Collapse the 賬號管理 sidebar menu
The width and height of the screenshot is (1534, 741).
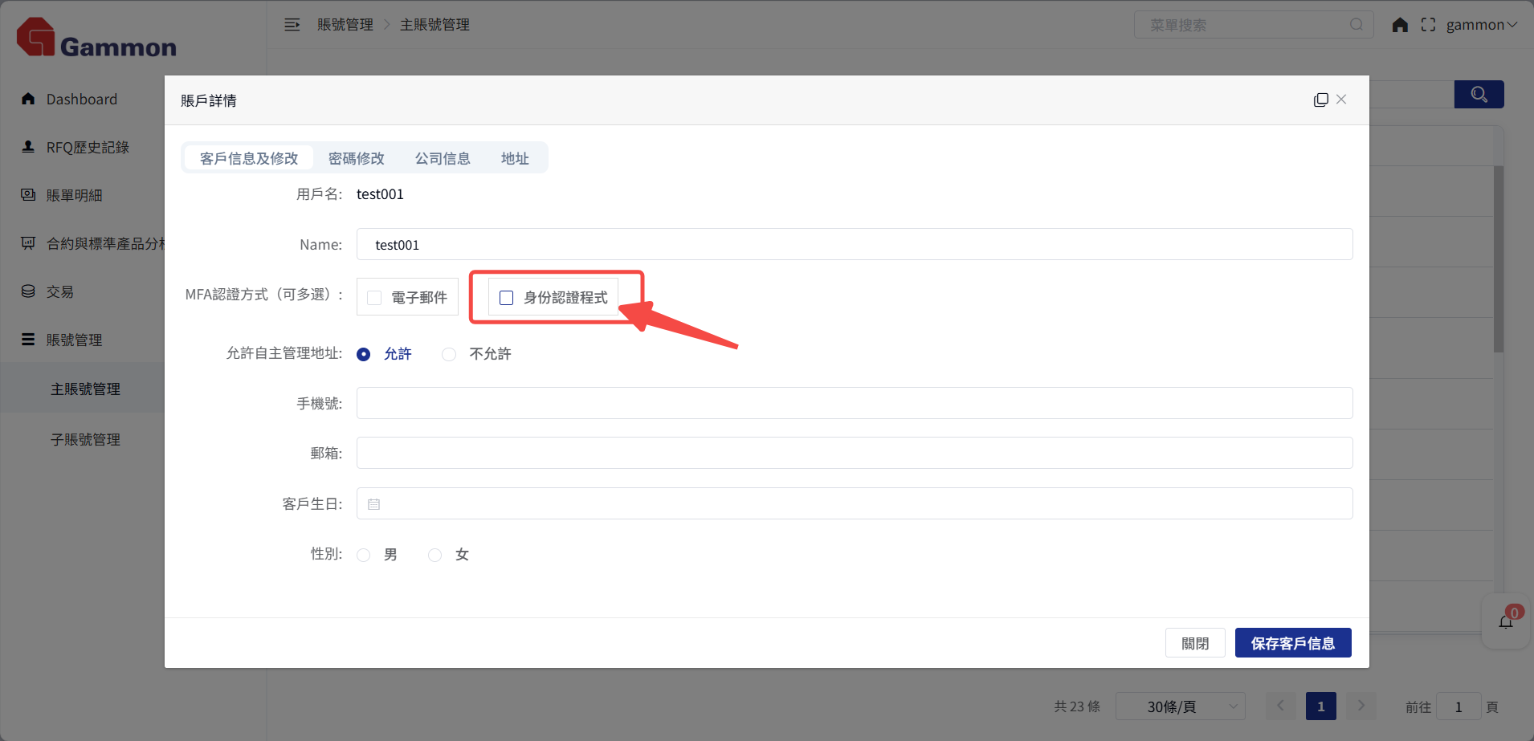[74, 340]
